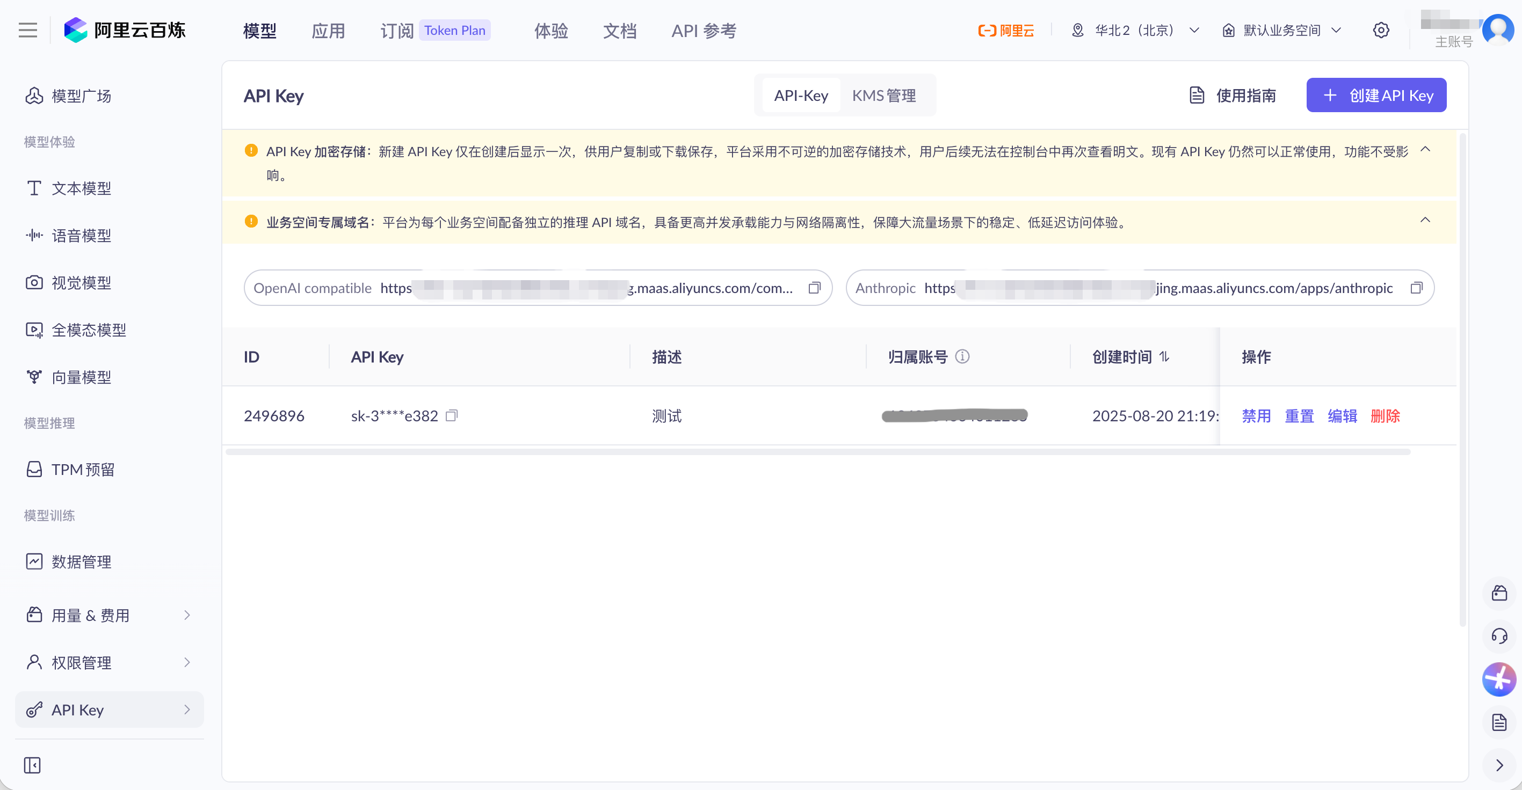Open the settings gear icon
The height and width of the screenshot is (790, 1522).
click(x=1381, y=30)
